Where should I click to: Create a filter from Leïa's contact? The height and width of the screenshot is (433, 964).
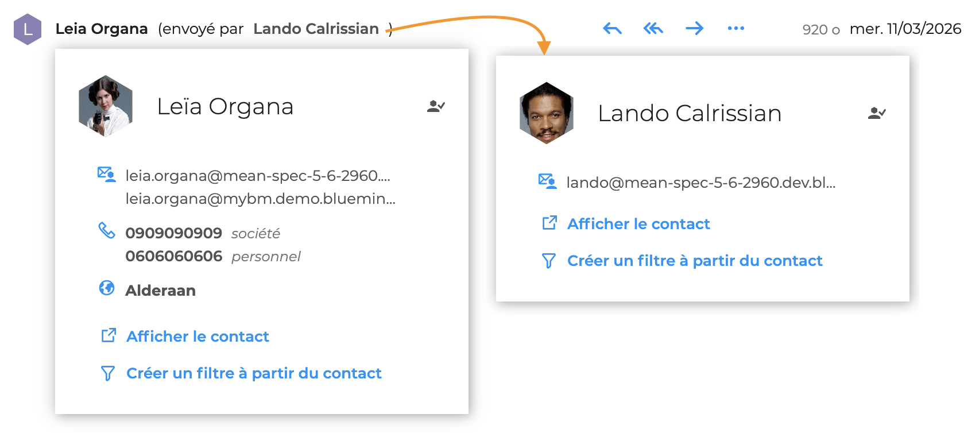pyautogui.click(x=253, y=373)
